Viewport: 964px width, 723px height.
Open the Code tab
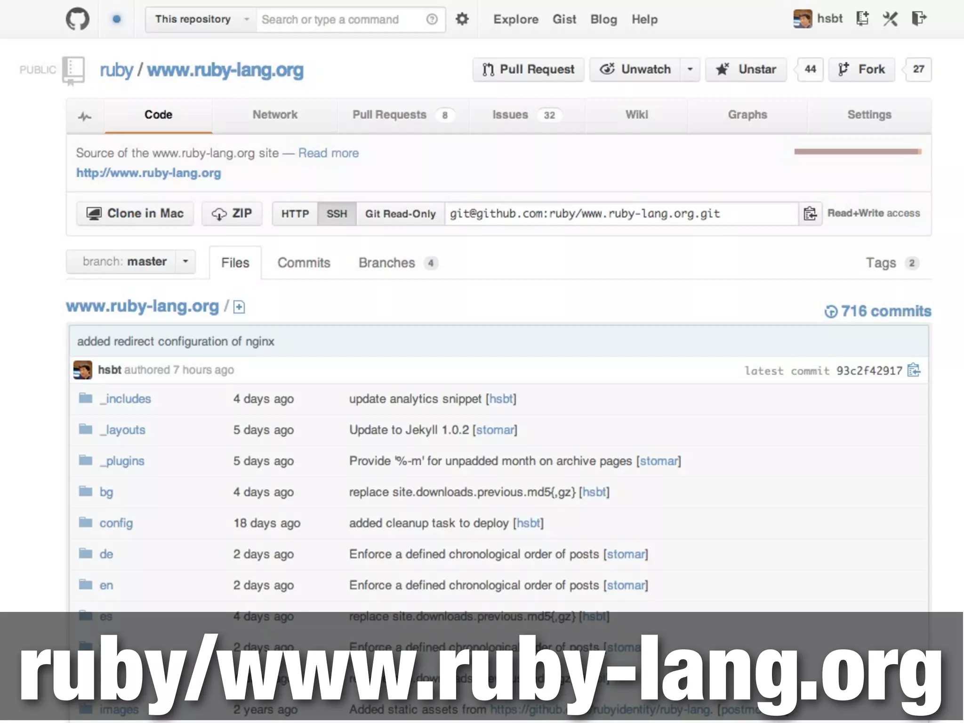(158, 115)
